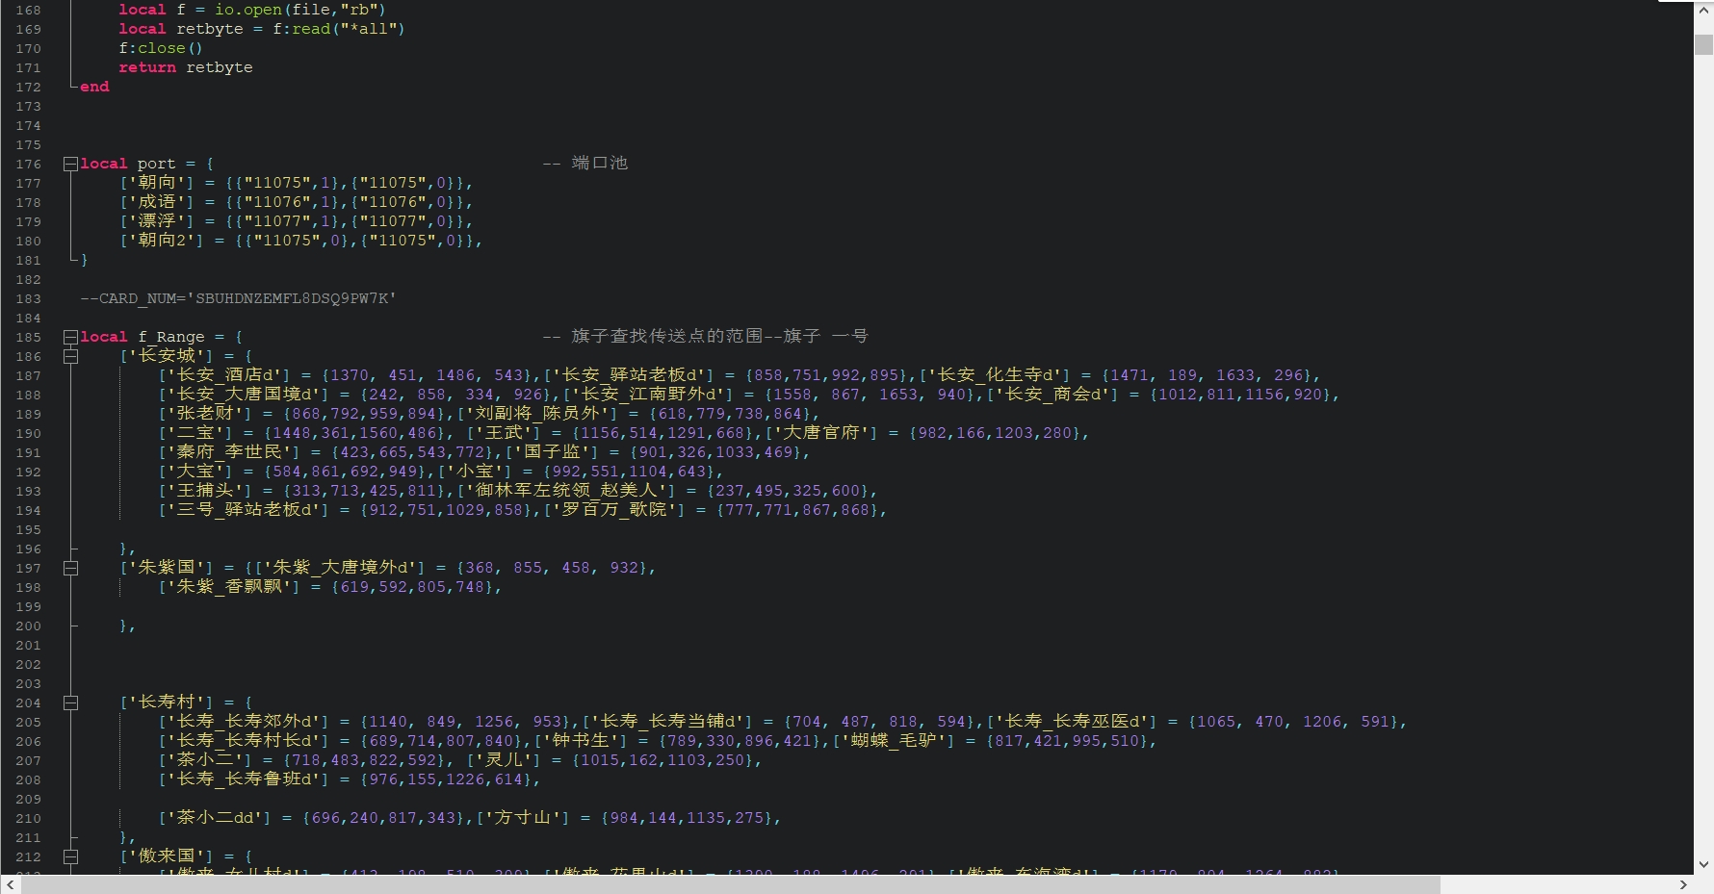Click the '灵儿' entry on line 207

(x=504, y=760)
